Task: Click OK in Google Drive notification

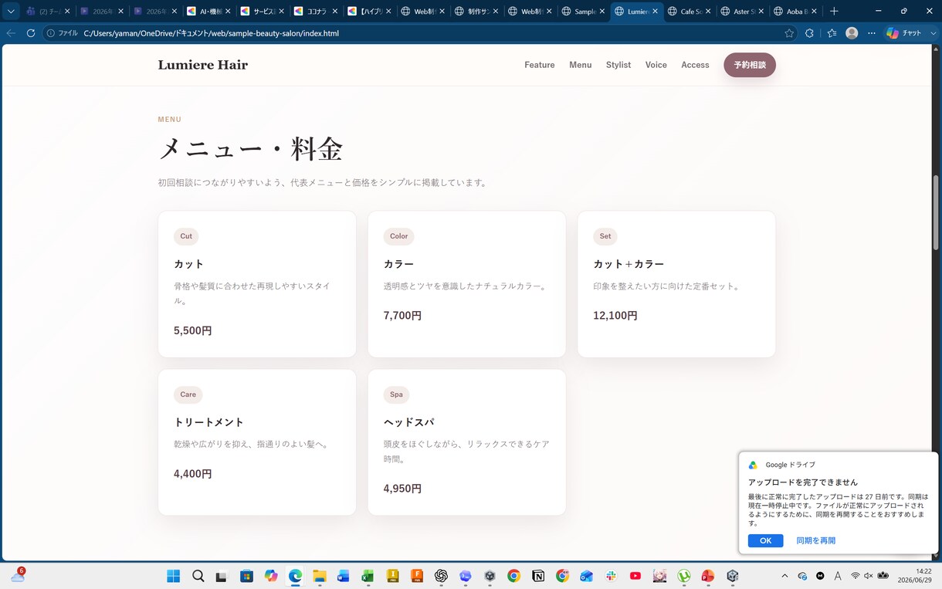Action: [x=765, y=540]
